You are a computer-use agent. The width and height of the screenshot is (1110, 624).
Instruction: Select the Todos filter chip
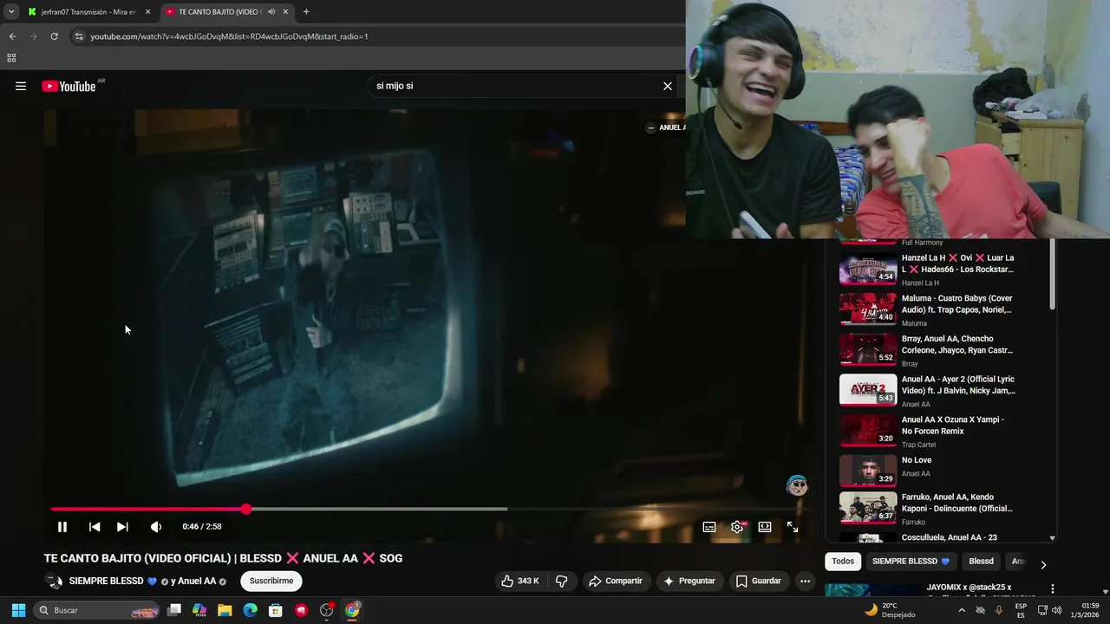pyautogui.click(x=843, y=561)
